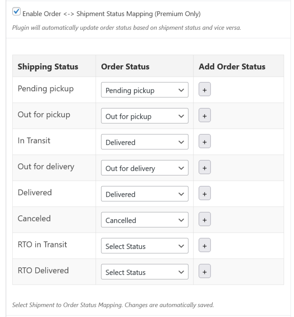The width and height of the screenshot is (294, 317).
Task: Click the plus icon beside In Transit row
Action: click(204, 141)
